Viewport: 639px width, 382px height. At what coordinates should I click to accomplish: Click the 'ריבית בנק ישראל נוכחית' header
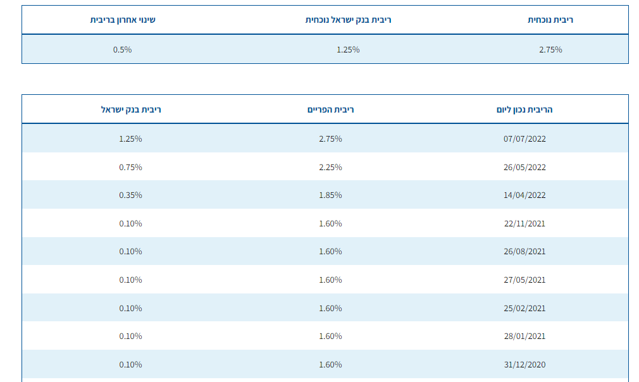[x=348, y=20]
